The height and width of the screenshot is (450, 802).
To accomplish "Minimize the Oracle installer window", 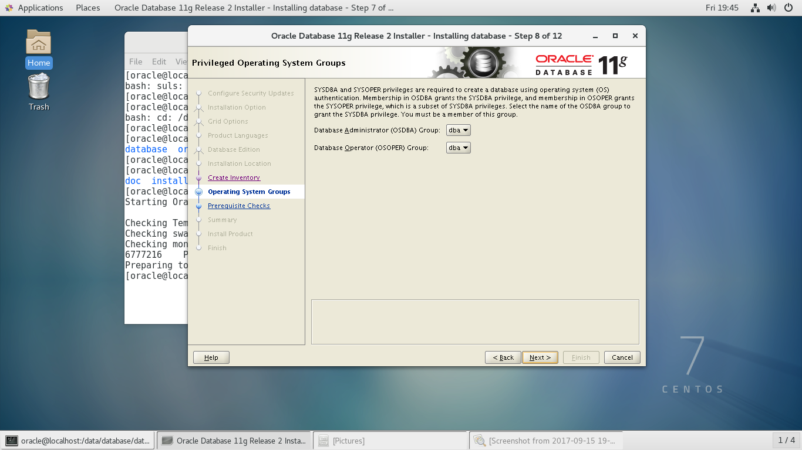I will 595,36.
